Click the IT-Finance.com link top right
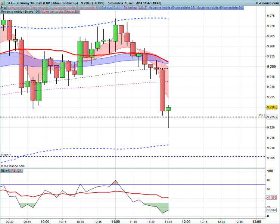The image size is (280, 224). 267,3
